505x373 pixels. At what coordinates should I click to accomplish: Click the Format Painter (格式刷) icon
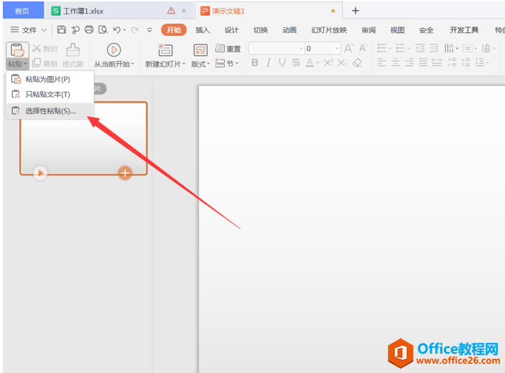[73, 50]
